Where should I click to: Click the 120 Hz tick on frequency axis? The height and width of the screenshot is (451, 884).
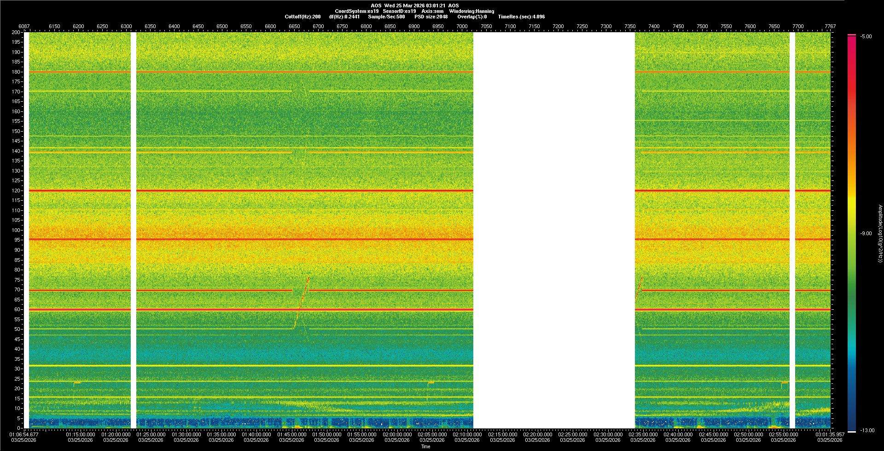(16, 191)
